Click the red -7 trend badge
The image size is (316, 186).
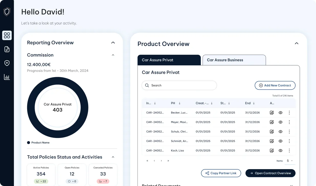(103, 181)
